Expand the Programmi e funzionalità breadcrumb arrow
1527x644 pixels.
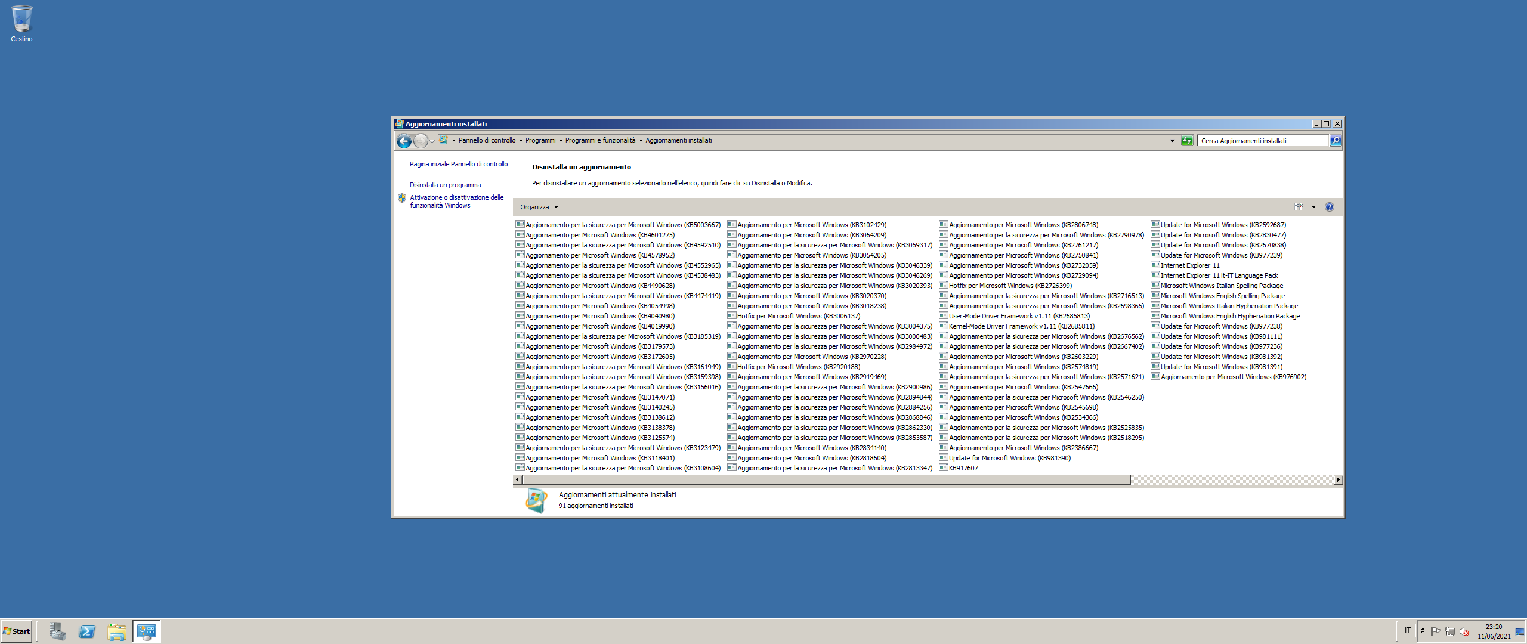point(641,141)
